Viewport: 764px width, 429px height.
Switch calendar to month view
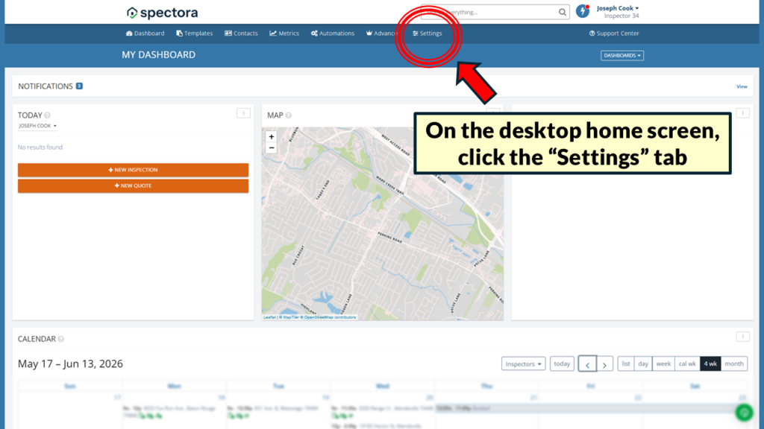pos(734,363)
